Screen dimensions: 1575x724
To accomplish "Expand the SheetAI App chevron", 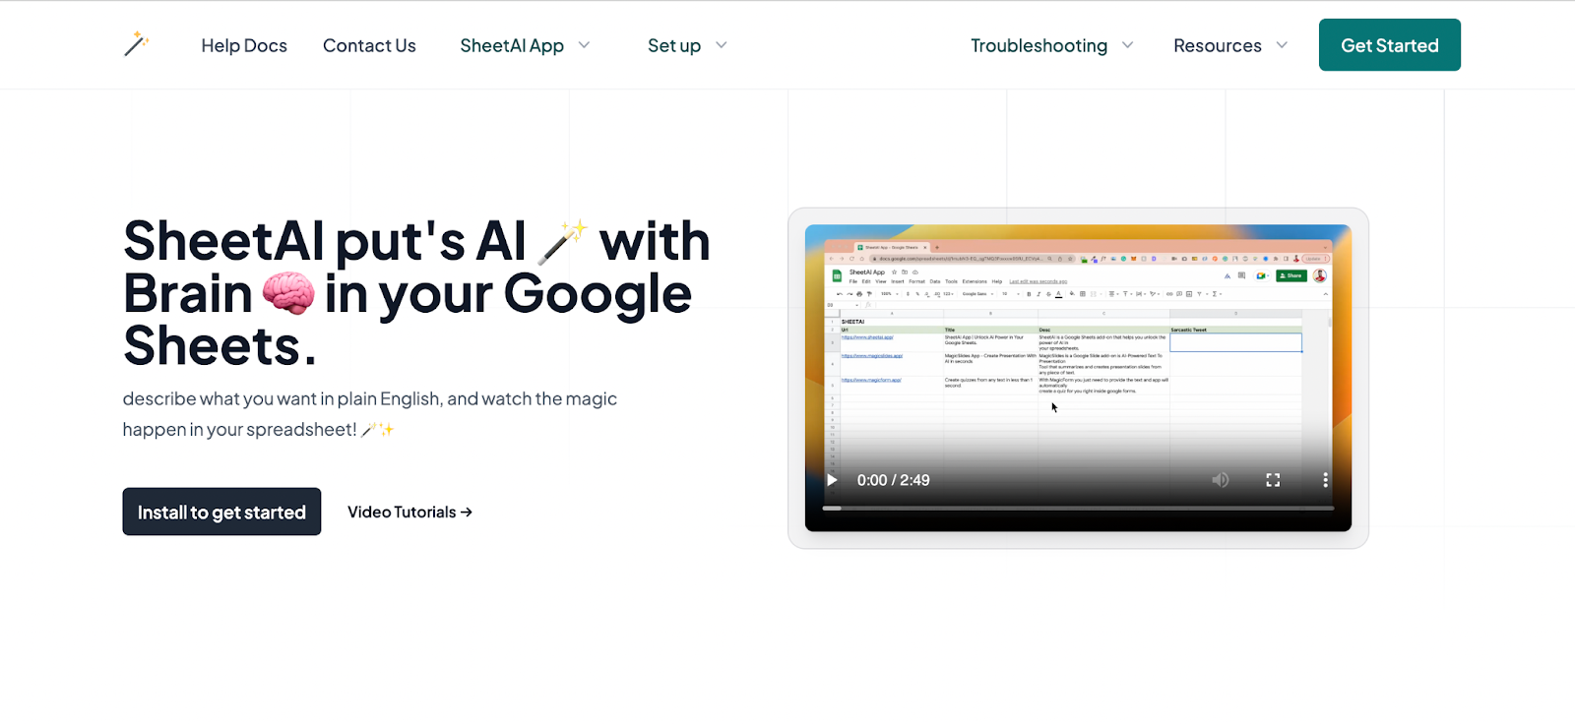I will 584,45.
